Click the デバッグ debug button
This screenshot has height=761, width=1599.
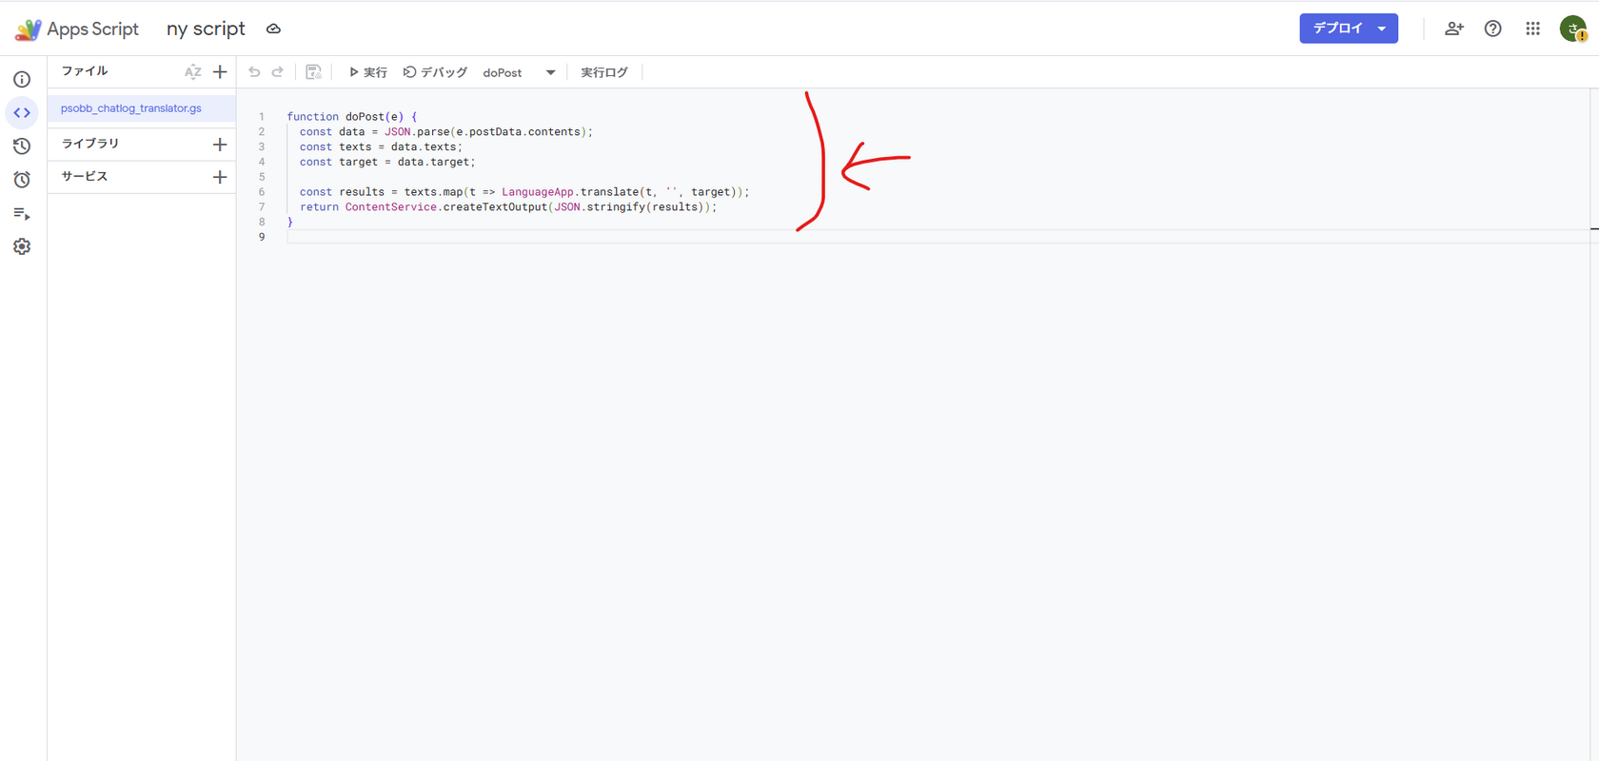click(436, 72)
